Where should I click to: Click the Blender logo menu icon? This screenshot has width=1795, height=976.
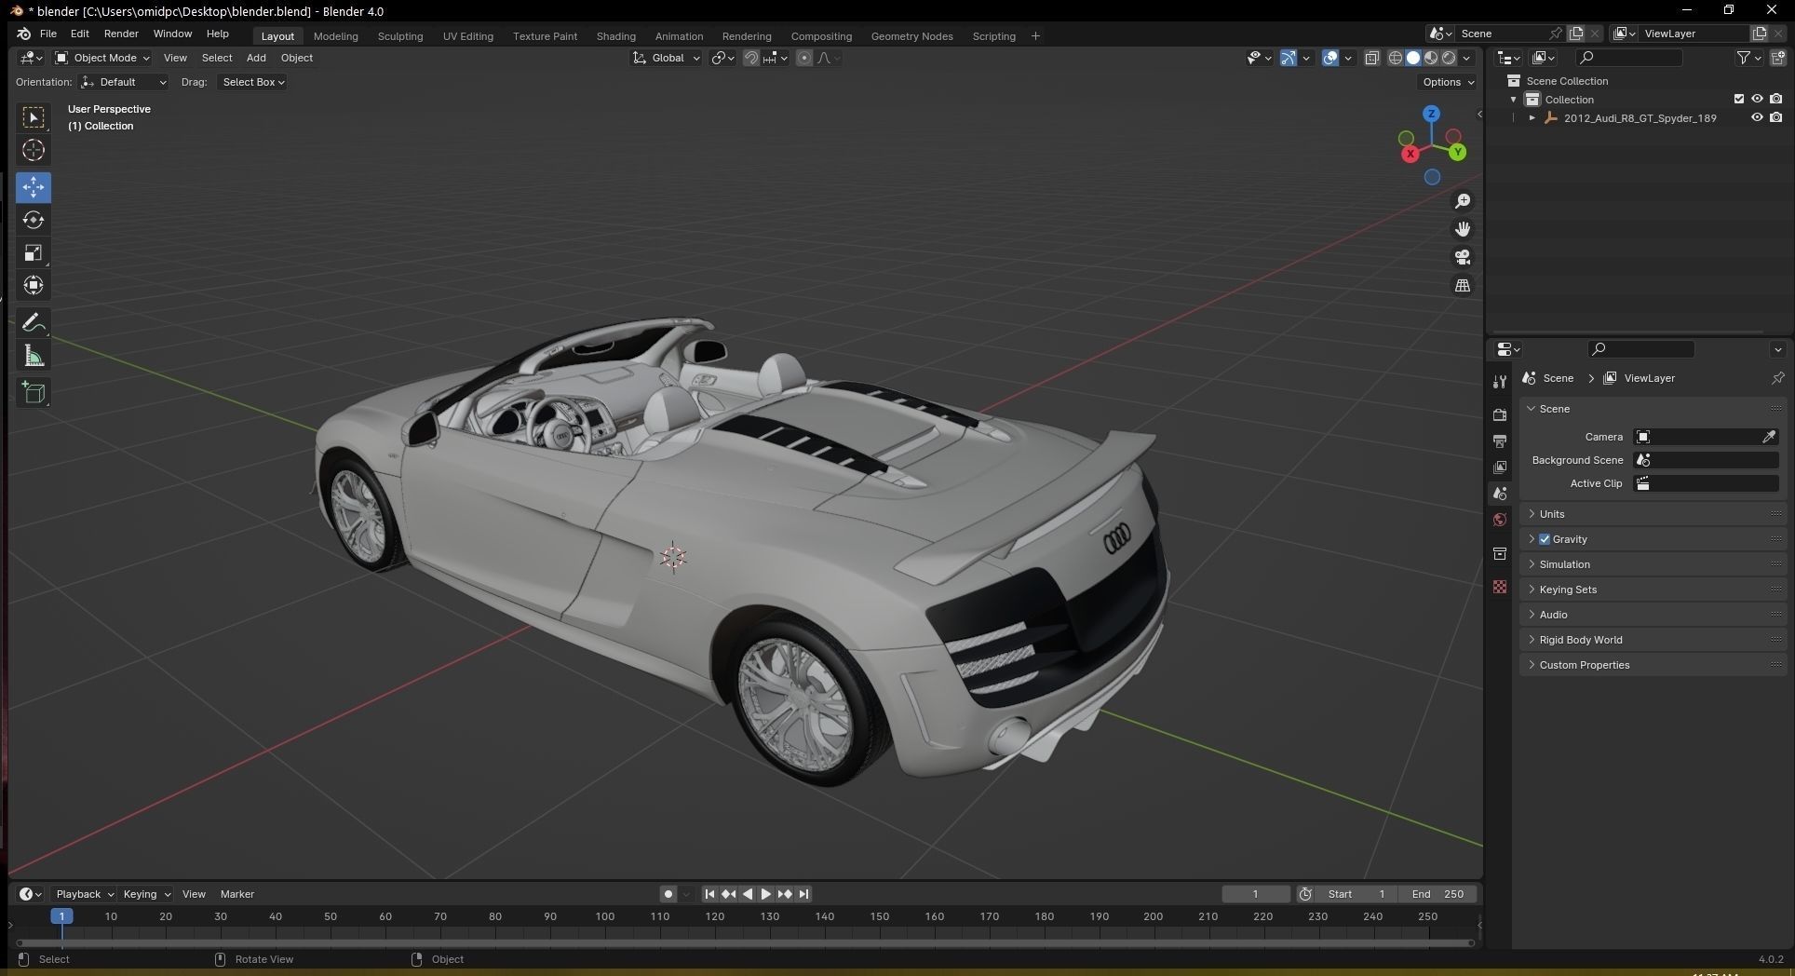pyautogui.click(x=23, y=34)
